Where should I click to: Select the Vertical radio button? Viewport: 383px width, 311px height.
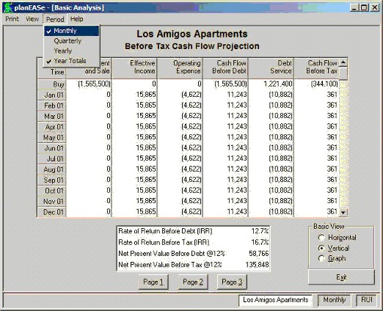334,248
